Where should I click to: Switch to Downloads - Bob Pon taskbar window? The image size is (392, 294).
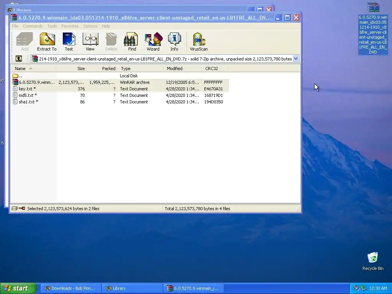point(71,288)
